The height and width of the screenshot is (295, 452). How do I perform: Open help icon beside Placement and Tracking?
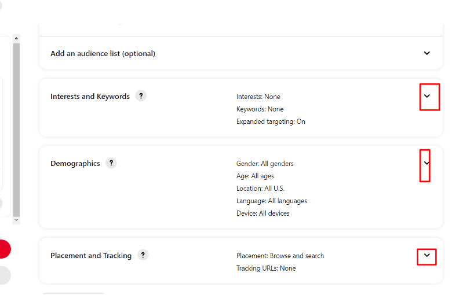coord(143,255)
